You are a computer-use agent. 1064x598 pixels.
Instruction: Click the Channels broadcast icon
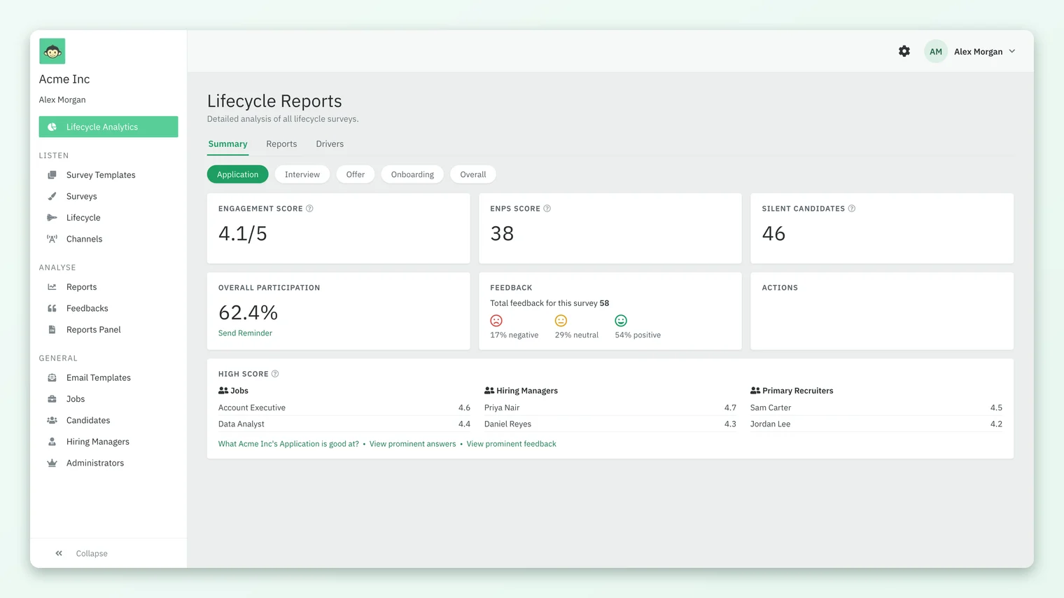(x=52, y=239)
